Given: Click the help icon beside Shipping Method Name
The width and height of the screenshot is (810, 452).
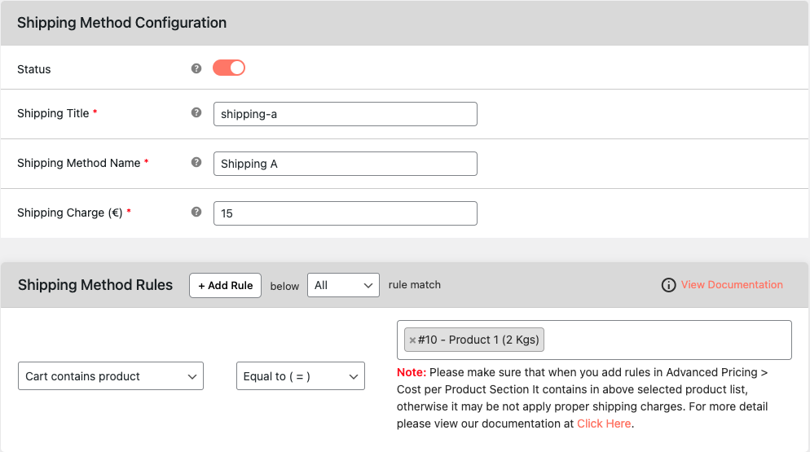Looking at the screenshot, I should pos(196,162).
